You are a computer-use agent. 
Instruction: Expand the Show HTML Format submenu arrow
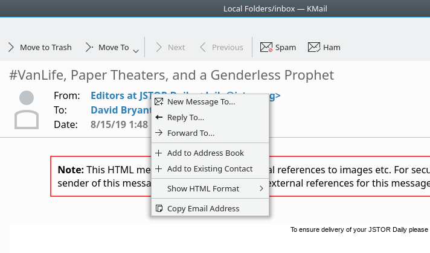click(262, 188)
